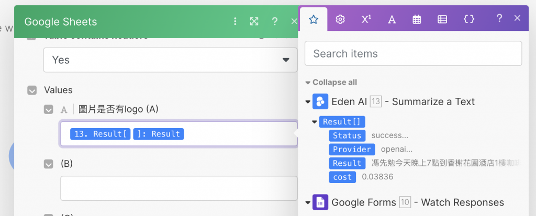
Task: Toggle checkbox for column 圖片是否有logo (A)
Action: coord(49,110)
